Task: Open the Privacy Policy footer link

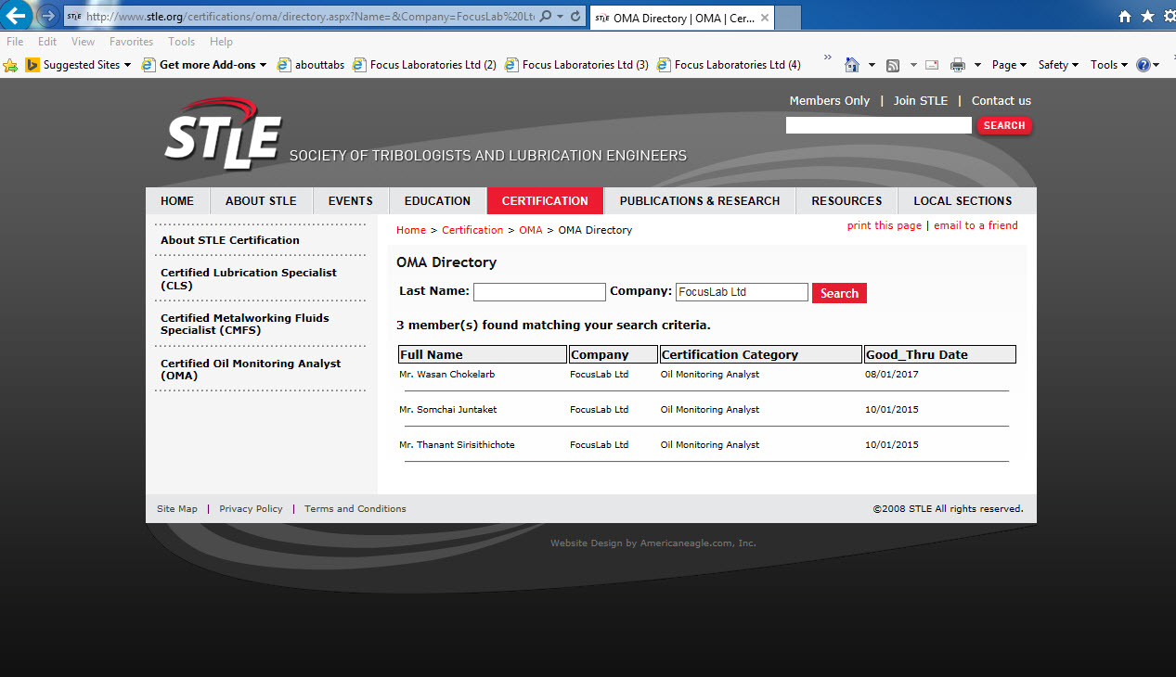Action: pyautogui.click(x=251, y=508)
